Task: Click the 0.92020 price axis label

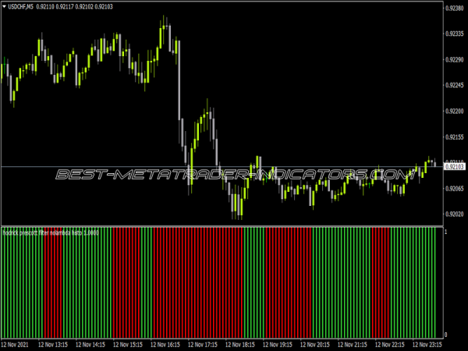Action: click(x=454, y=214)
